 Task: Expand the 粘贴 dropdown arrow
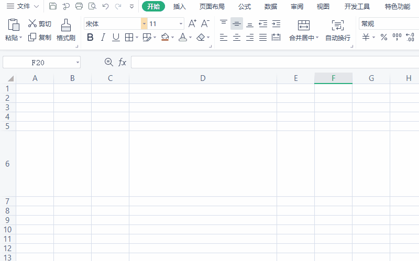tap(21, 38)
